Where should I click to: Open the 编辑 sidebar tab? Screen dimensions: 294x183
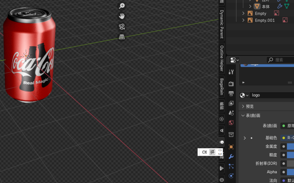pos(222,106)
